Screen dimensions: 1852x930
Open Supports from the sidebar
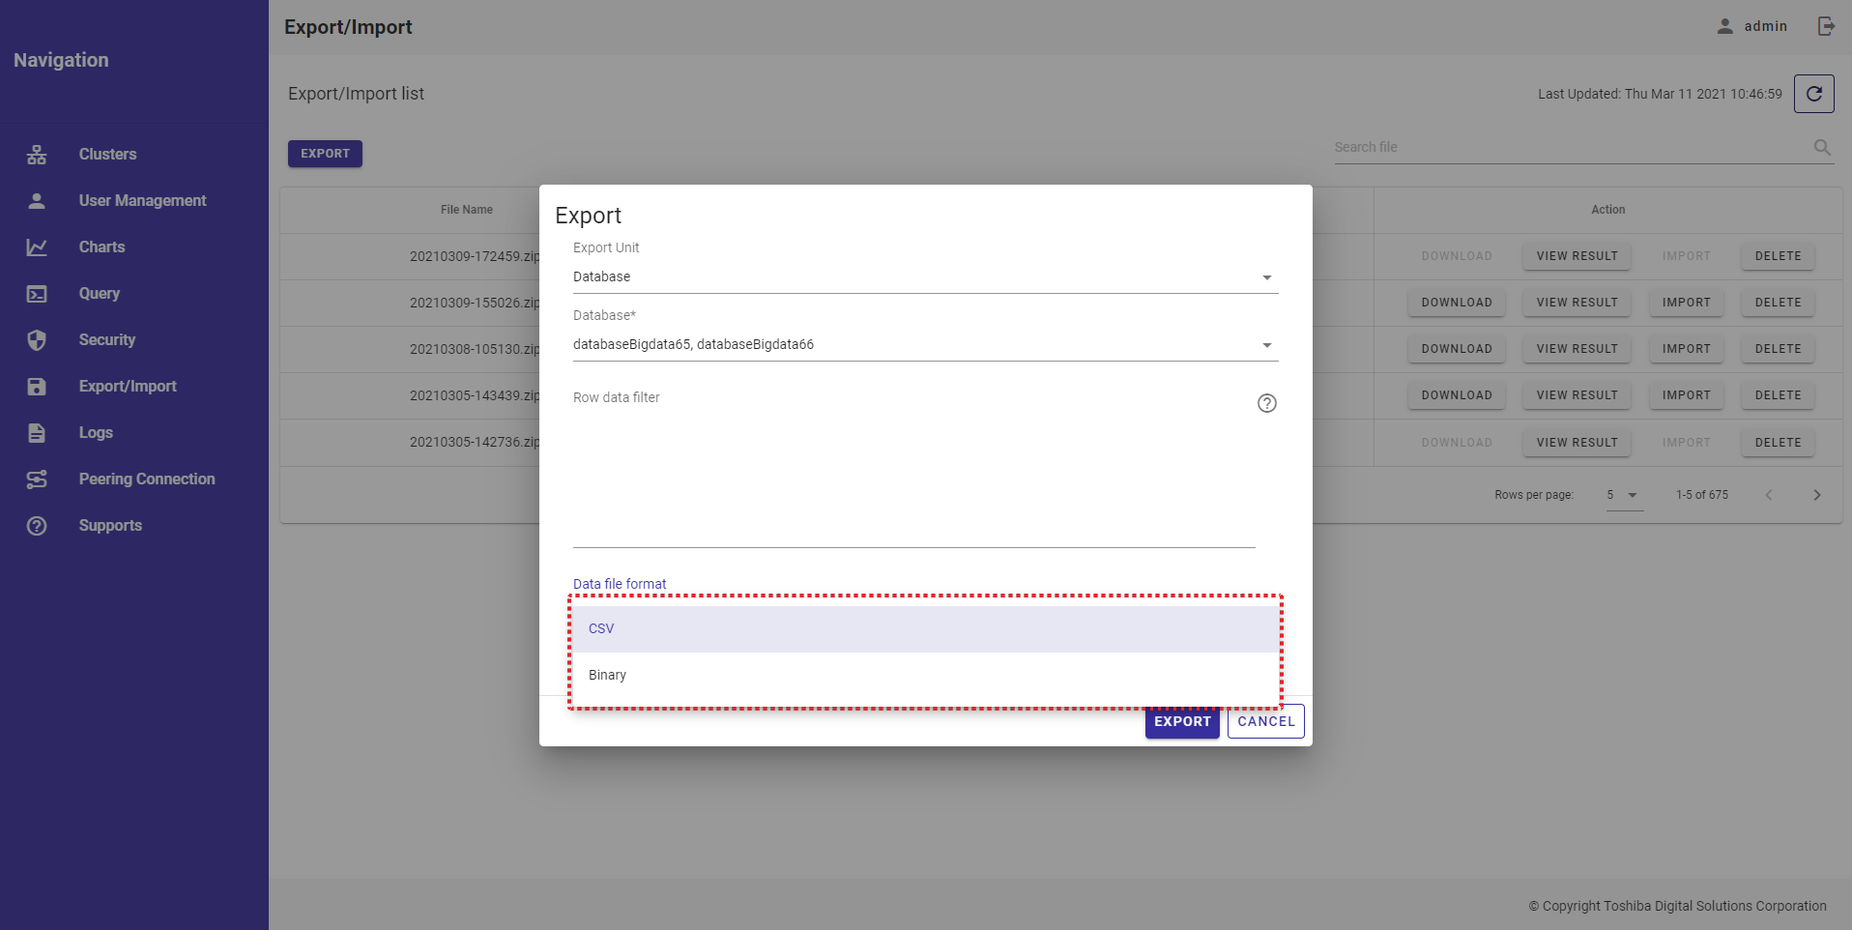110,525
